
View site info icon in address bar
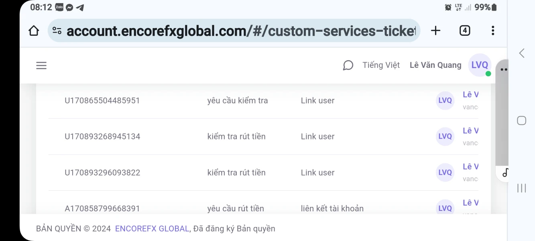(x=57, y=31)
